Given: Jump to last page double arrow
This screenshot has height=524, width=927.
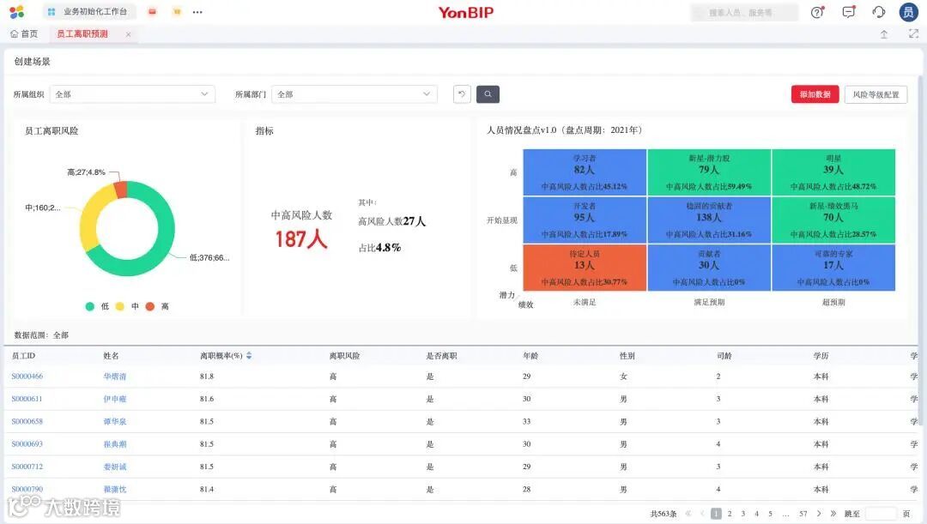Looking at the screenshot, I should [x=833, y=514].
